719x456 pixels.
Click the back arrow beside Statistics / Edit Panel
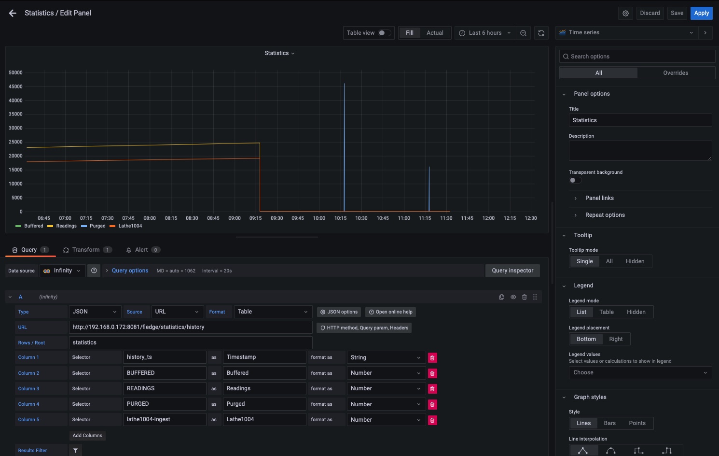point(12,13)
